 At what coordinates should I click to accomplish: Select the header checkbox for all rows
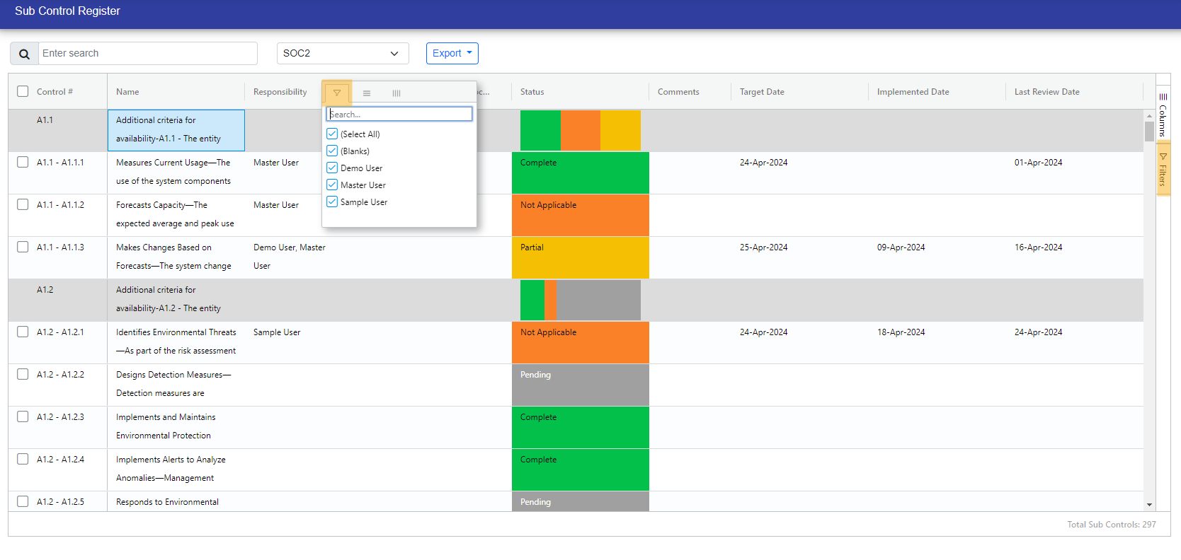(23, 91)
